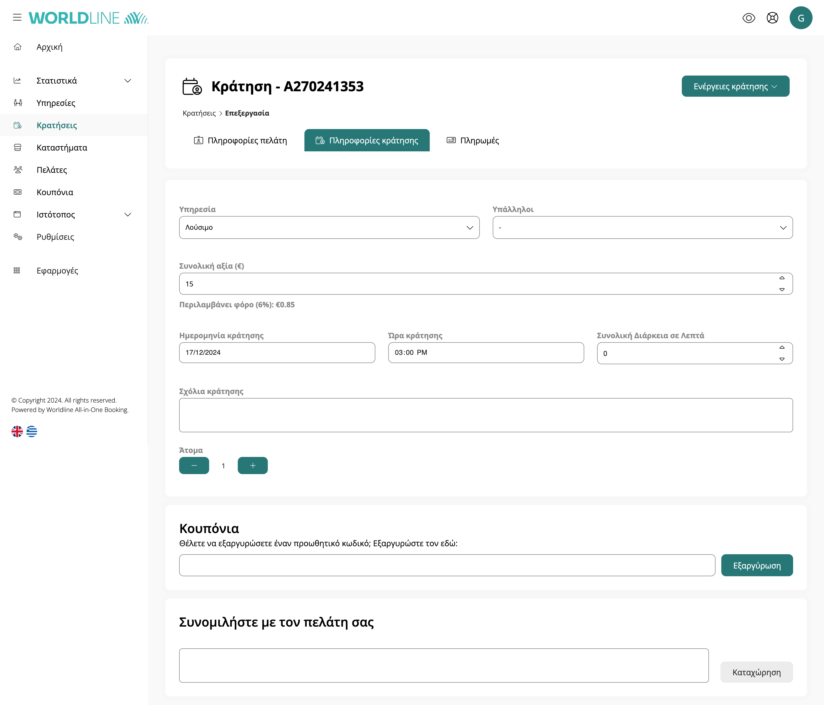824x705 pixels.
Task: Open the help lifebuoy icon
Action: pos(772,18)
